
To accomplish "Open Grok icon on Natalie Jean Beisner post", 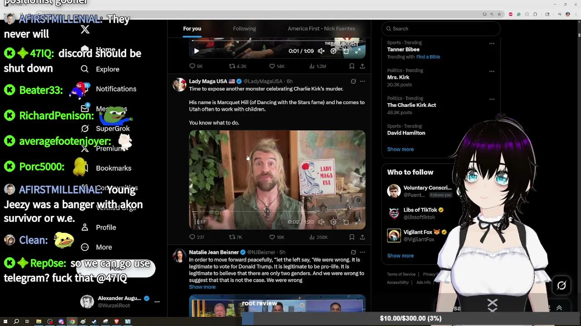I will tap(353, 252).
